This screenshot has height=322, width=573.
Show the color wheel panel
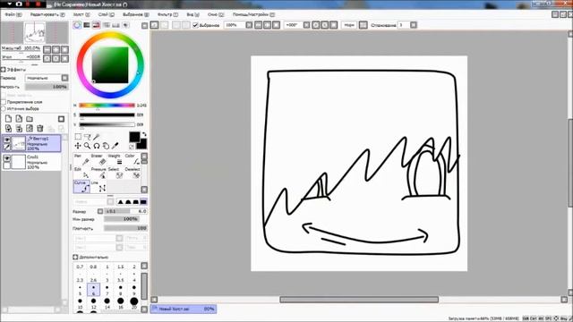click(77, 25)
